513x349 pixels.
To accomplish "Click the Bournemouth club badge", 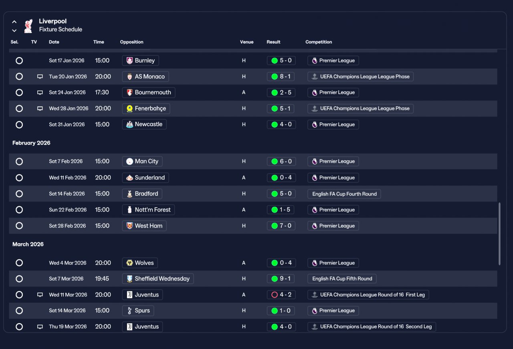I will pos(129,93).
